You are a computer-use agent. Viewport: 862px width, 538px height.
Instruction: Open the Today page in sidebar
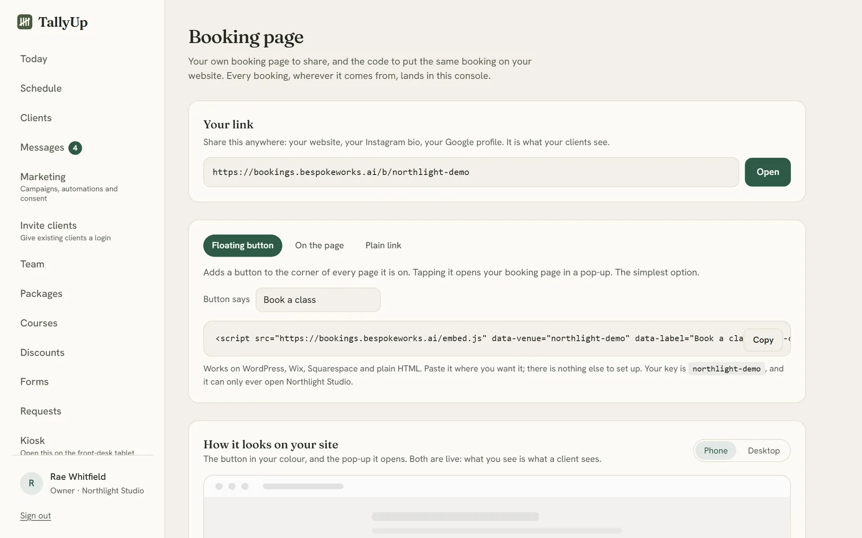coord(34,59)
